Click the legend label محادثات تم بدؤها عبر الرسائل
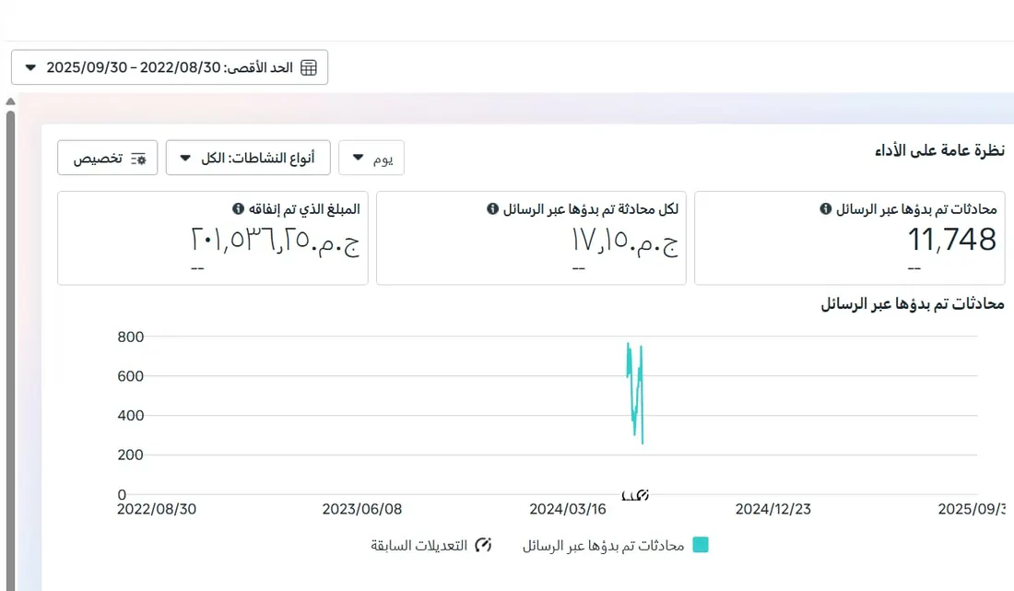Screen dimensions: 1014x591 coord(604,546)
